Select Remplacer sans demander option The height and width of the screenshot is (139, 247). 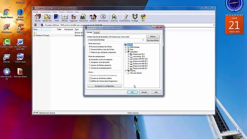[90, 63]
